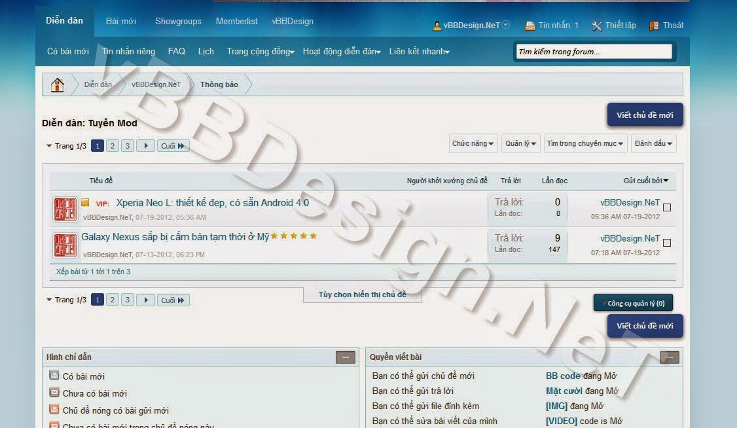Viewport: 737px width, 428px height.
Task: Open the Lịch menu item
Action: (206, 52)
